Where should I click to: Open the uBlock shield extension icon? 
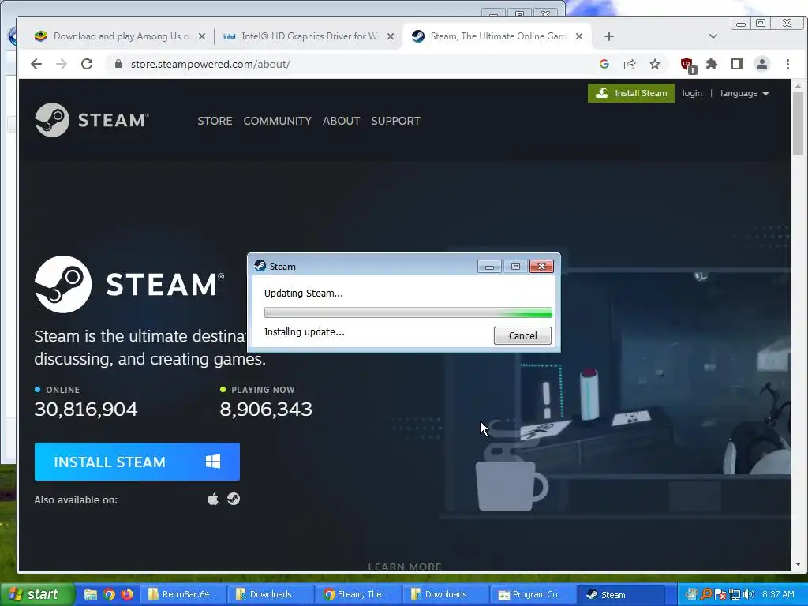coord(687,65)
